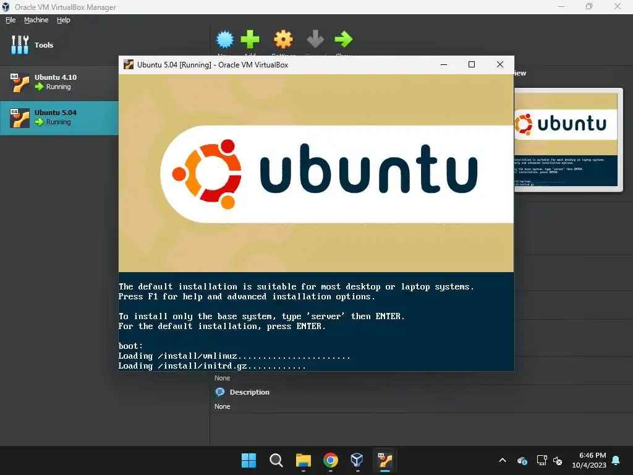Viewport: 633px width, 475px height.
Task: Click the Ubuntu 5.04 green Running arrow
Action: (39, 122)
